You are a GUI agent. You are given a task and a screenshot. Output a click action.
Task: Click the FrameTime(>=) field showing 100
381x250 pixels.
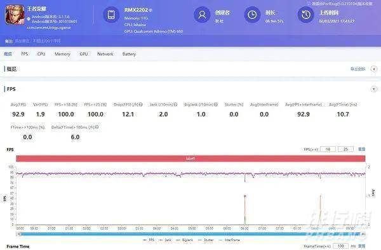[x=340, y=246]
